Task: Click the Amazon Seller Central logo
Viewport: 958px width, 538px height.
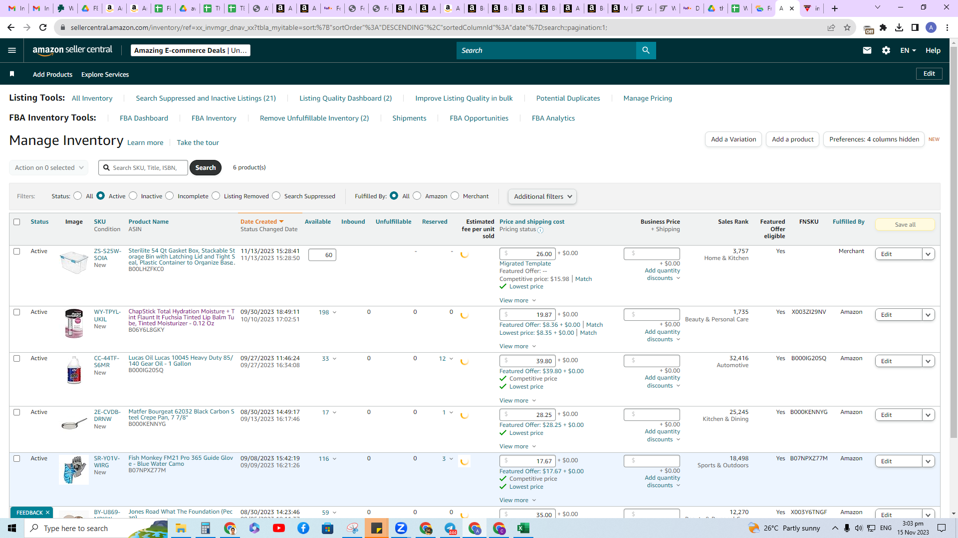Action: 72,50
